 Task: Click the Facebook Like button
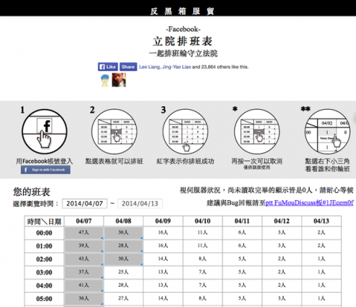click(x=107, y=66)
